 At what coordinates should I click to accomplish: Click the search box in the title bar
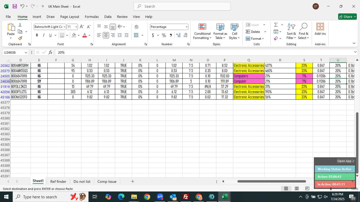[182, 6]
